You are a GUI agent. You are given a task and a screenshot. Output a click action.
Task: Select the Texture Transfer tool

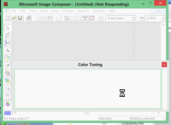[x=8, y=81]
